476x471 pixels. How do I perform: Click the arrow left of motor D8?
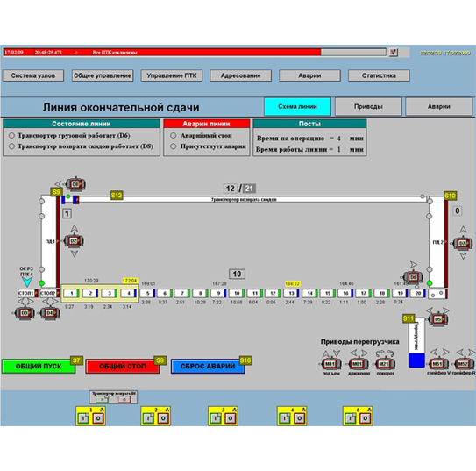[58, 183]
